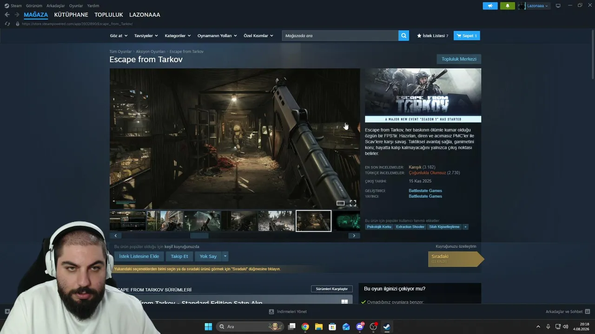
Task: Open the Outlook mail app in taskbar
Action: tap(346, 327)
